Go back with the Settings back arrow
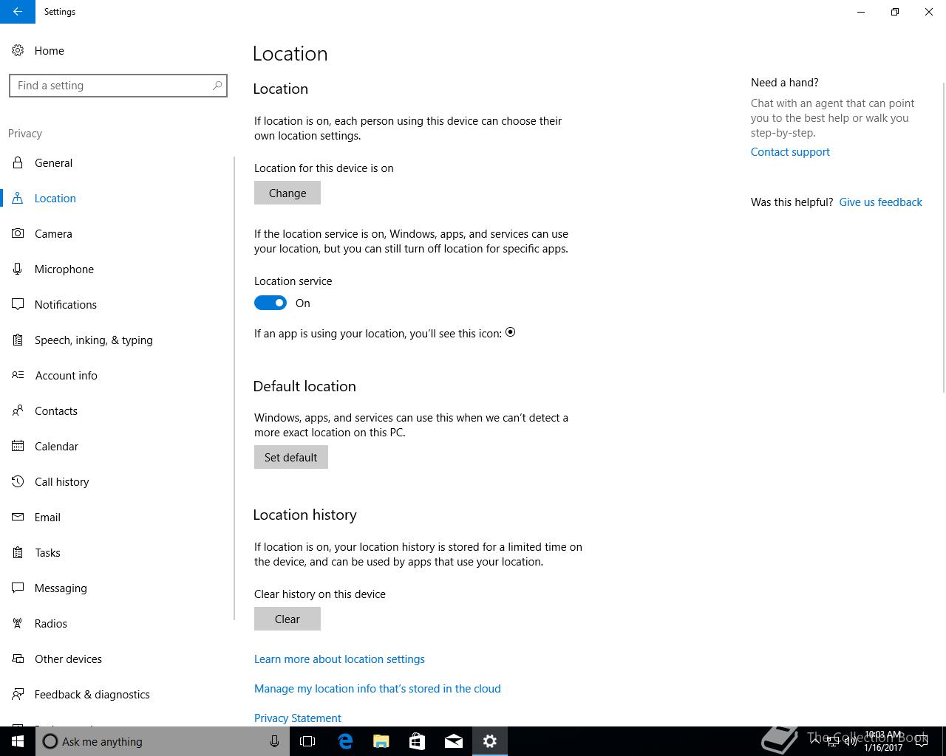The height and width of the screenshot is (756, 946). (18, 12)
